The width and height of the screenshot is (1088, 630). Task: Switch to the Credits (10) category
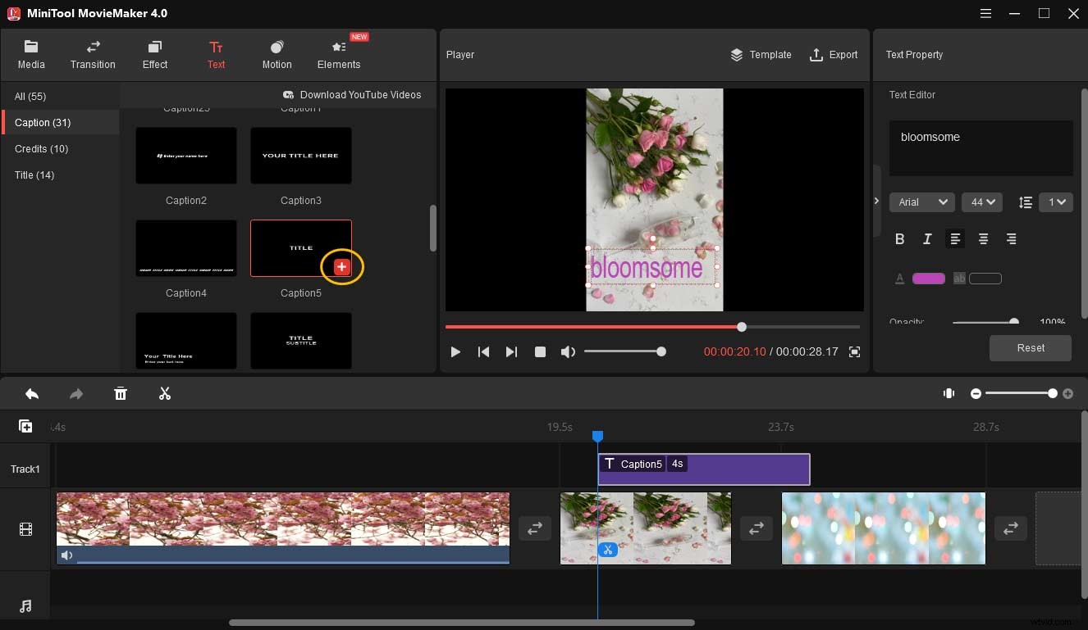(41, 148)
